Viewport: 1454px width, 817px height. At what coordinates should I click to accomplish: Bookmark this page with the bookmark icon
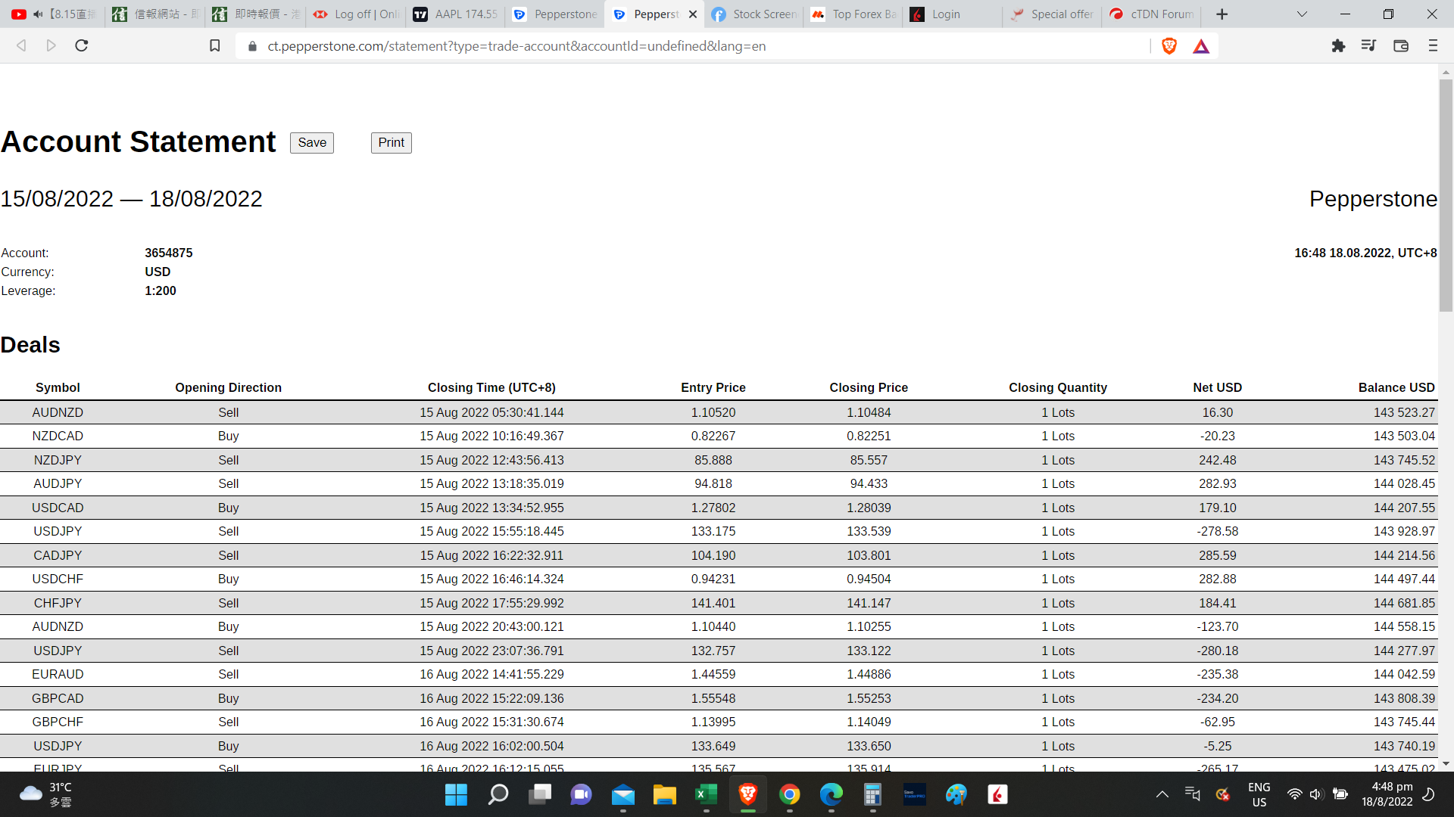pyautogui.click(x=215, y=46)
